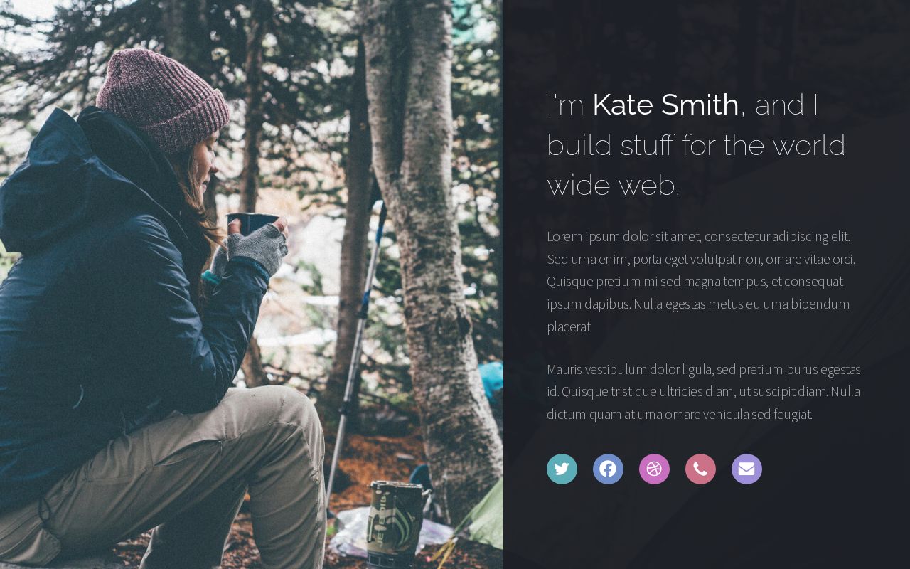Click the name Kate Smith in heading
This screenshot has width=910, height=569.
point(665,105)
